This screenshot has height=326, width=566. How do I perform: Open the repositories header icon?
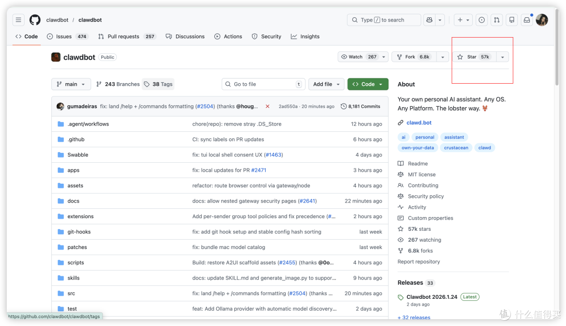tap(512, 20)
